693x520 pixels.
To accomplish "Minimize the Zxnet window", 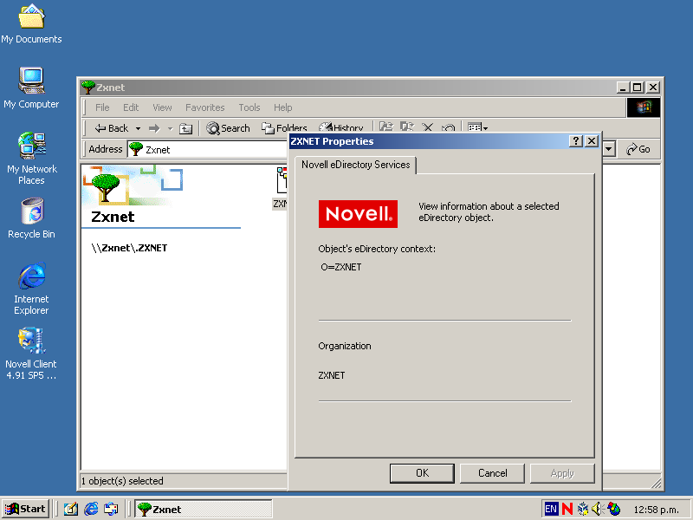I will pos(623,88).
